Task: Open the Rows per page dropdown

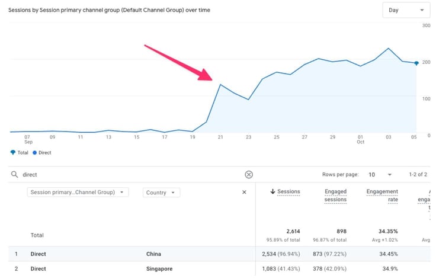Action: 380,175
